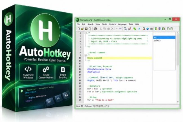Viewport: 183px width, 122px height.
Task: Open the Edit menu
Action: (84, 24)
